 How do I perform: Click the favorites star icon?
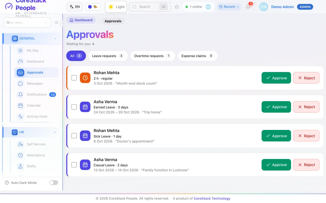(177, 7)
